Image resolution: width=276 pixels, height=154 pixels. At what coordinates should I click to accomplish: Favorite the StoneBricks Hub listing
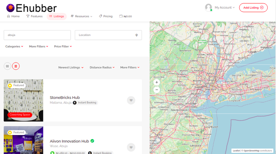(131, 100)
